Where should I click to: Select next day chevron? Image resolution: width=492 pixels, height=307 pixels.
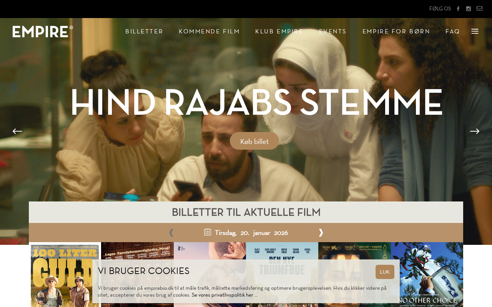[321, 233]
